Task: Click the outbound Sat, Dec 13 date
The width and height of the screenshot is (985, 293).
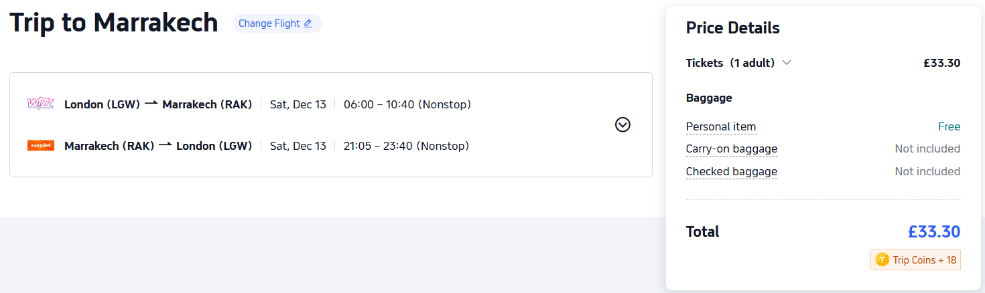Action: [298, 104]
